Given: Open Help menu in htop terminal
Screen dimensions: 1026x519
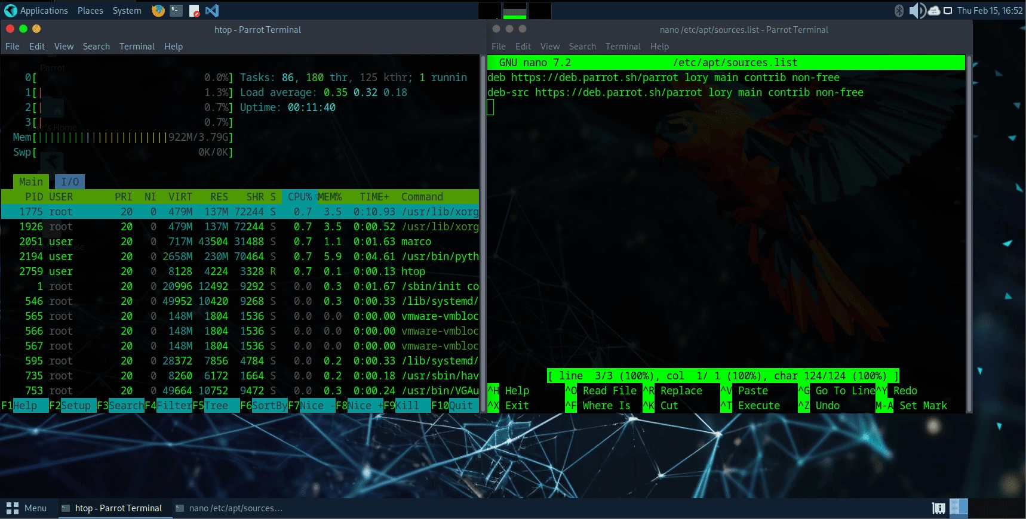Looking at the screenshot, I should point(173,47).
